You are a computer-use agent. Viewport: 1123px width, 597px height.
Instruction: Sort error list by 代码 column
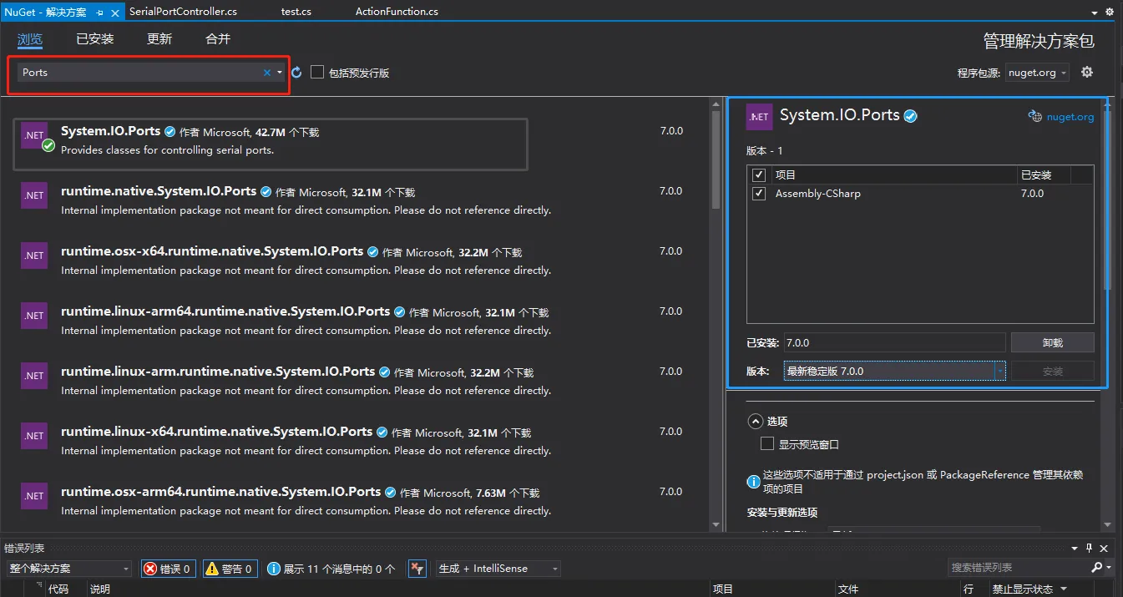[x=58, y=589]
